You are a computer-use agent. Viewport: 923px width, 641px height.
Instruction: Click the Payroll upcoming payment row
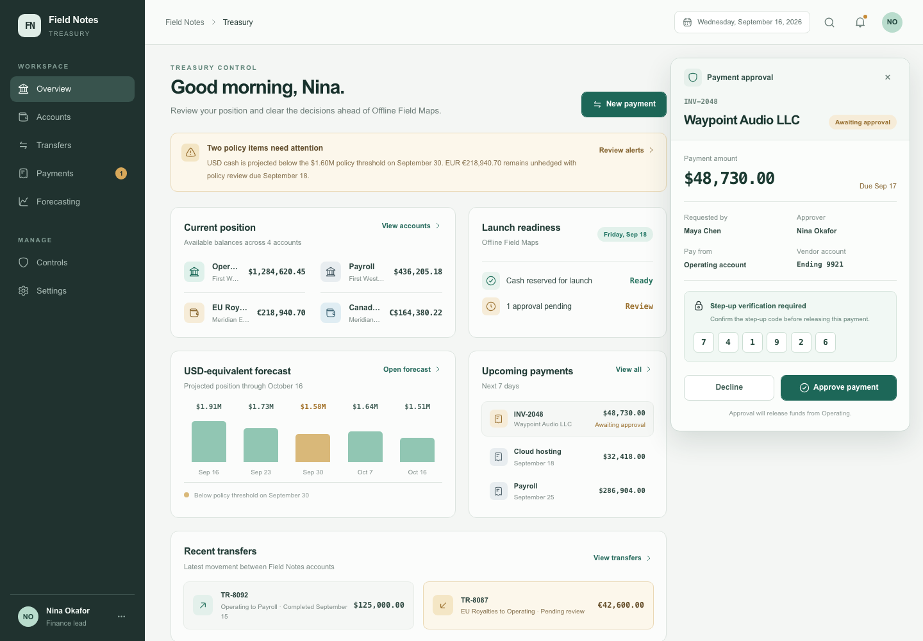click(567, 491)
